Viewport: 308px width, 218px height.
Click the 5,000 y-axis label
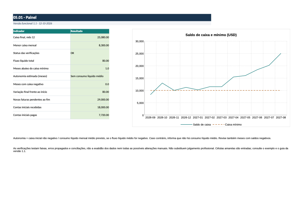(x=140, y=103)
